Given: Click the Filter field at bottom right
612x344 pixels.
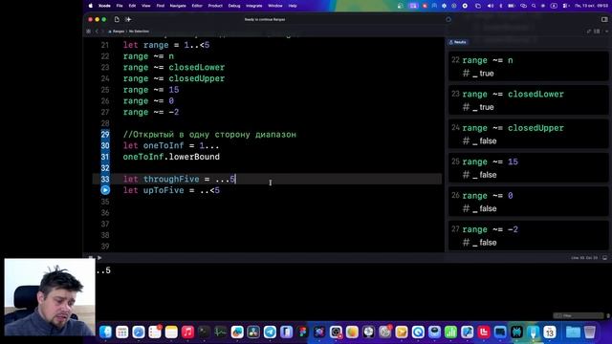Looking at the screenshot, I should point(579,315).
